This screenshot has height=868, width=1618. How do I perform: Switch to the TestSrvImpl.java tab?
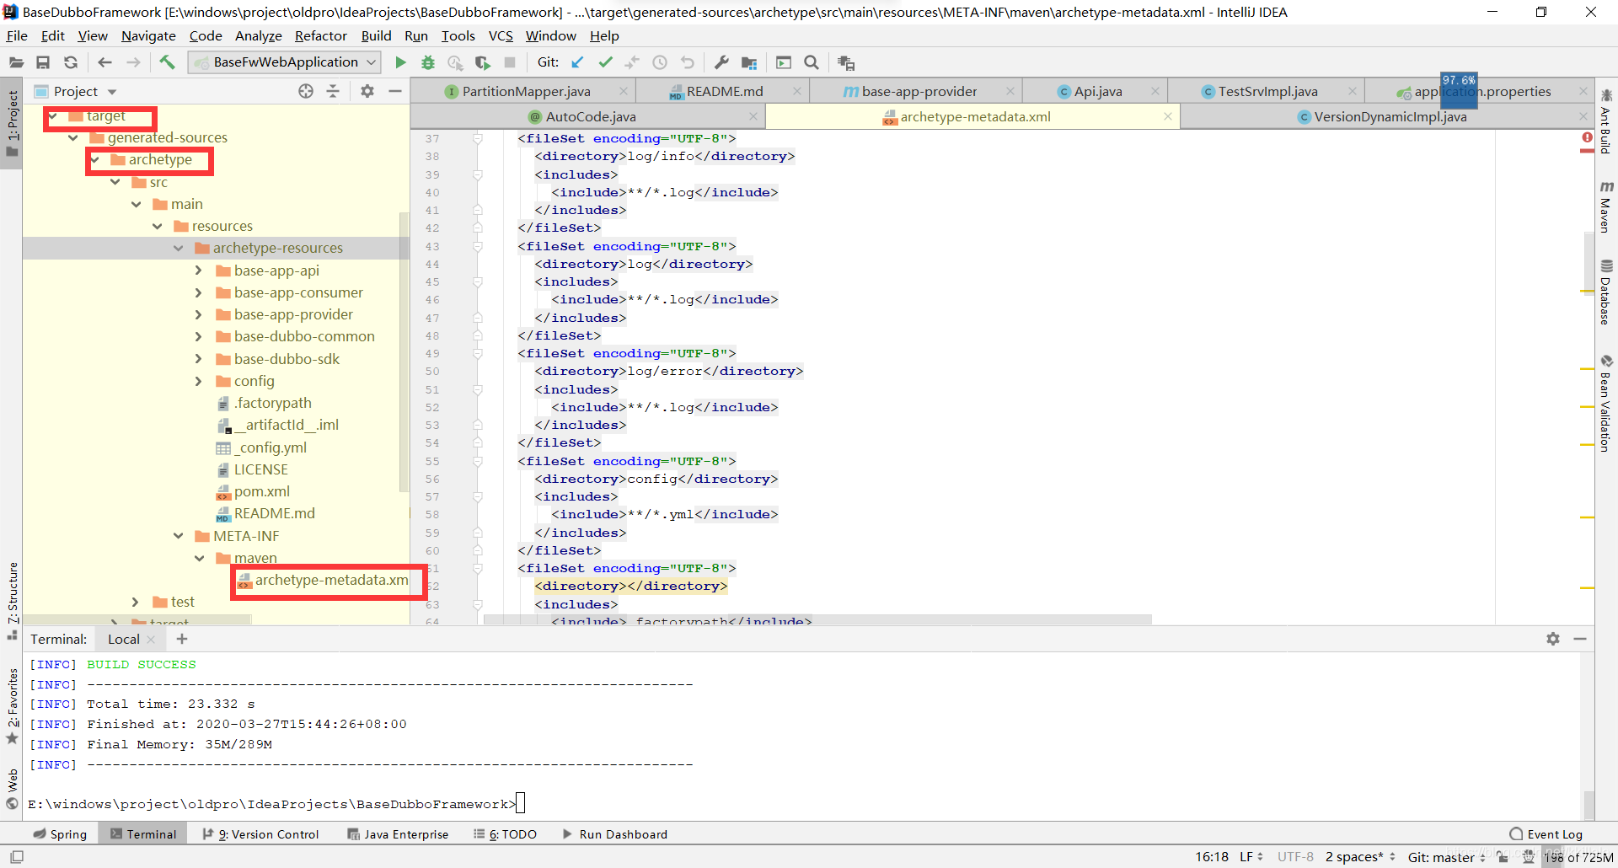click(x=1267, y=91)
